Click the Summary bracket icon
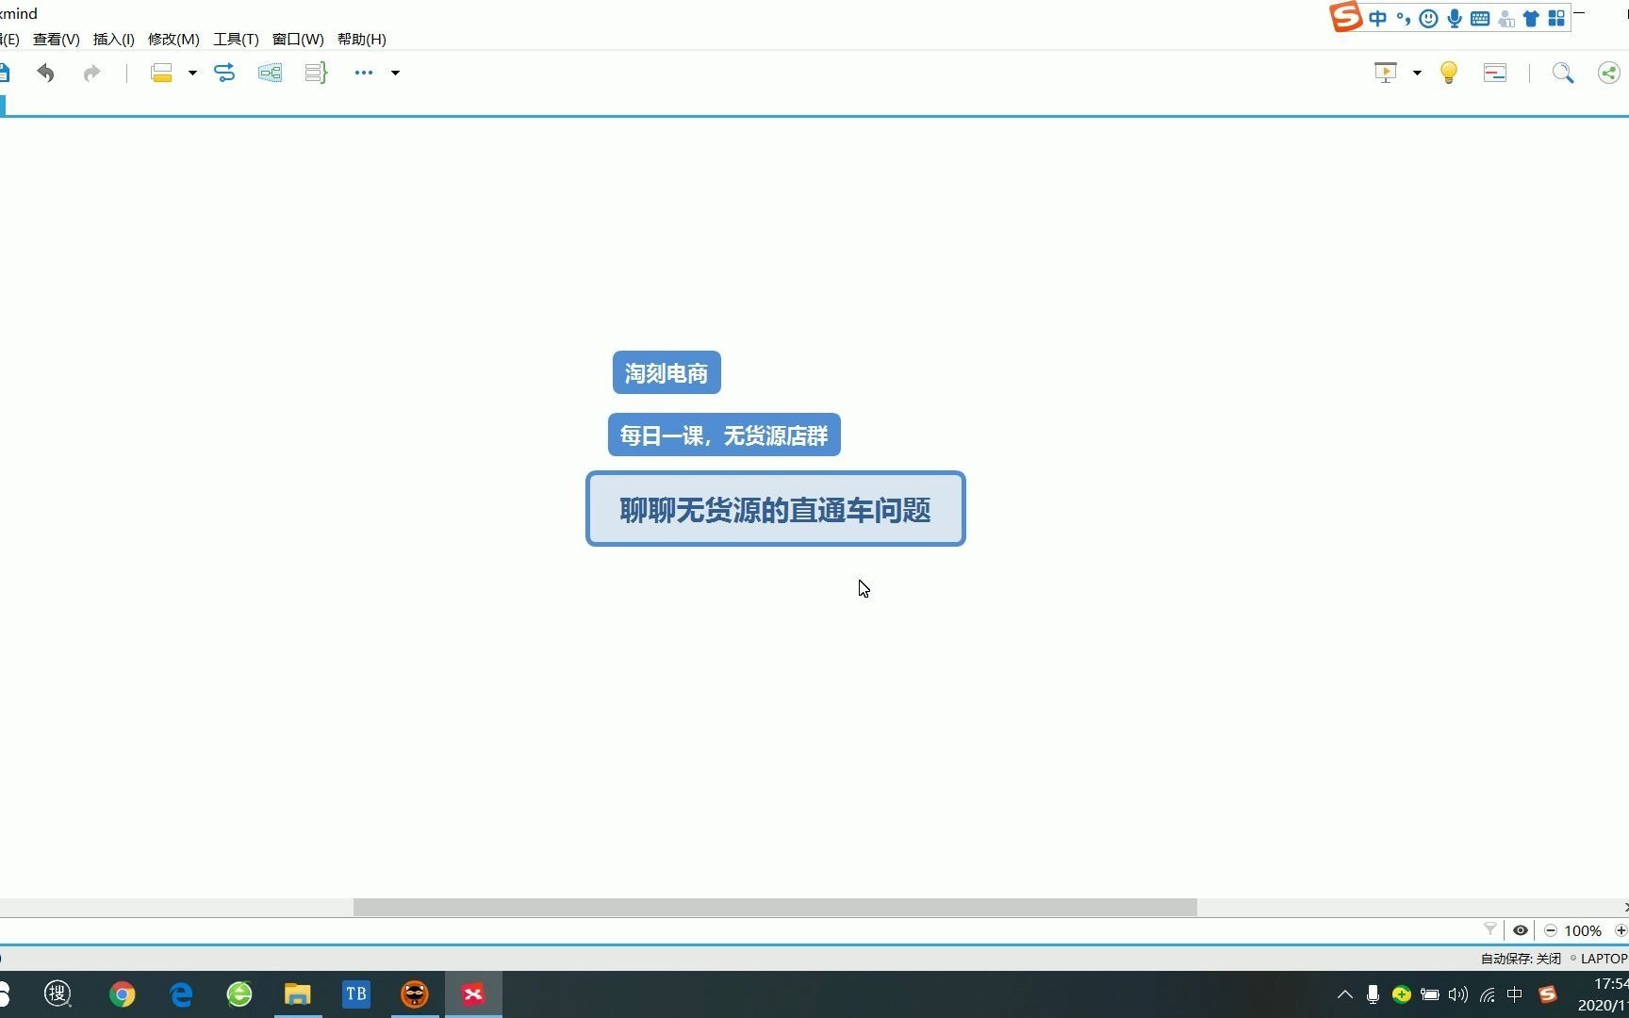Viewport: 1629px width, 1018px height. coord(316,73)
